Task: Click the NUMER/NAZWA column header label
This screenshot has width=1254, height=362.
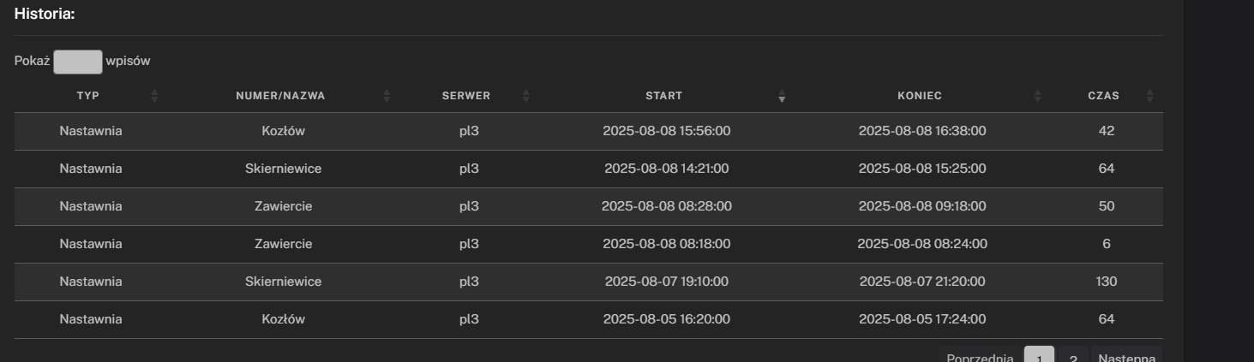Action: [x=280, y=96]
